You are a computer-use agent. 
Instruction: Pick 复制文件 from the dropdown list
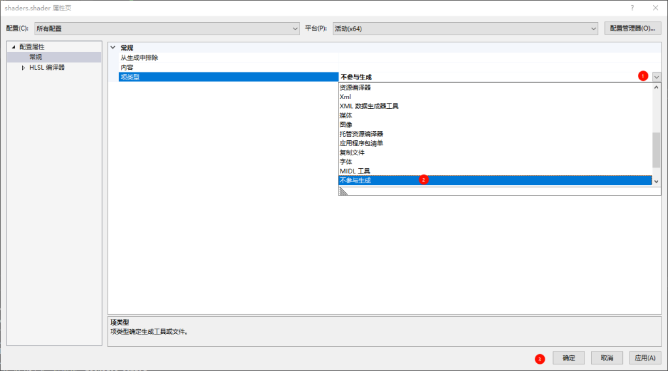point(352,152)
